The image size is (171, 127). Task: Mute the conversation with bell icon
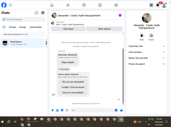pos(142,36)
